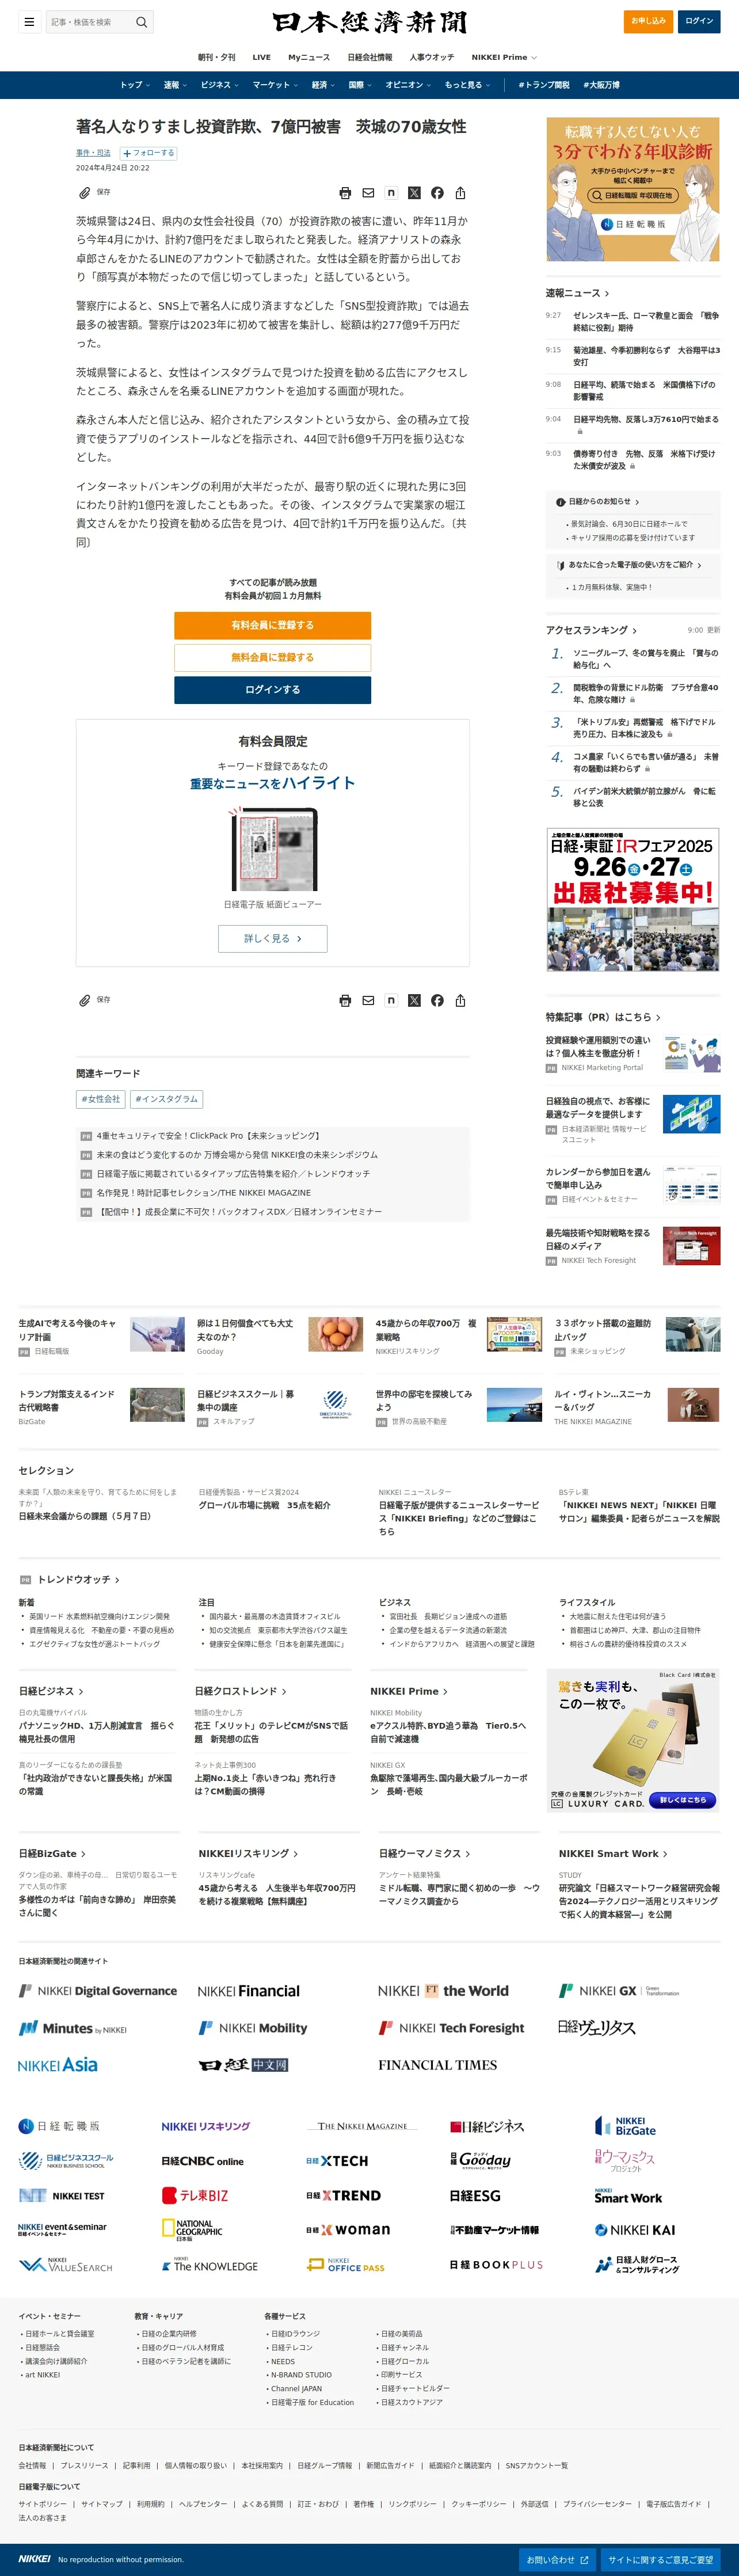Viewport: 739px width, 2576px height.
Task: Expand the もっと見る navigation dropdown
Action: coord(467,85)
